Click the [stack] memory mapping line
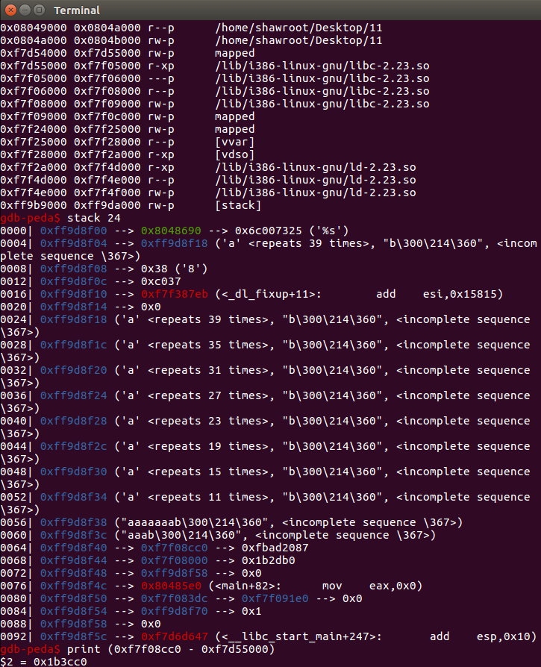The height and width of the screenshot is (667, 541). pyautogui.click(x=130, y=205)
